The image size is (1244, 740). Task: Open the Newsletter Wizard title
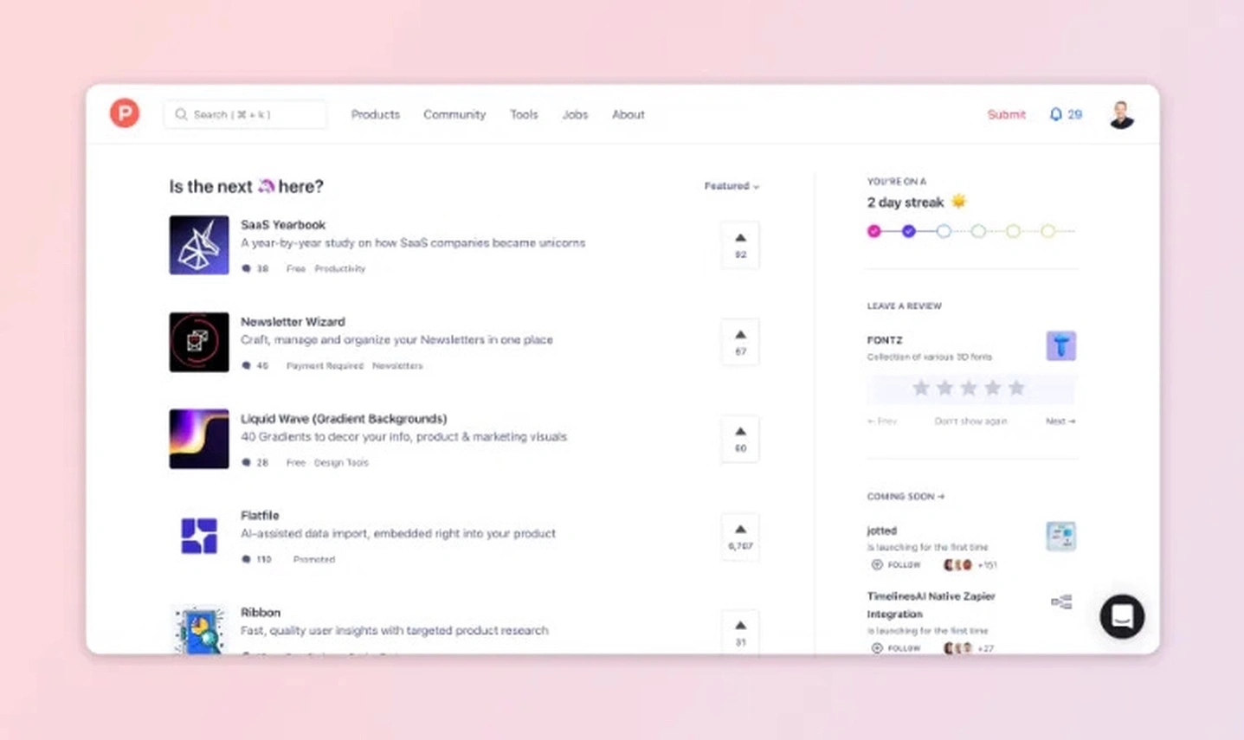point(293,321)
